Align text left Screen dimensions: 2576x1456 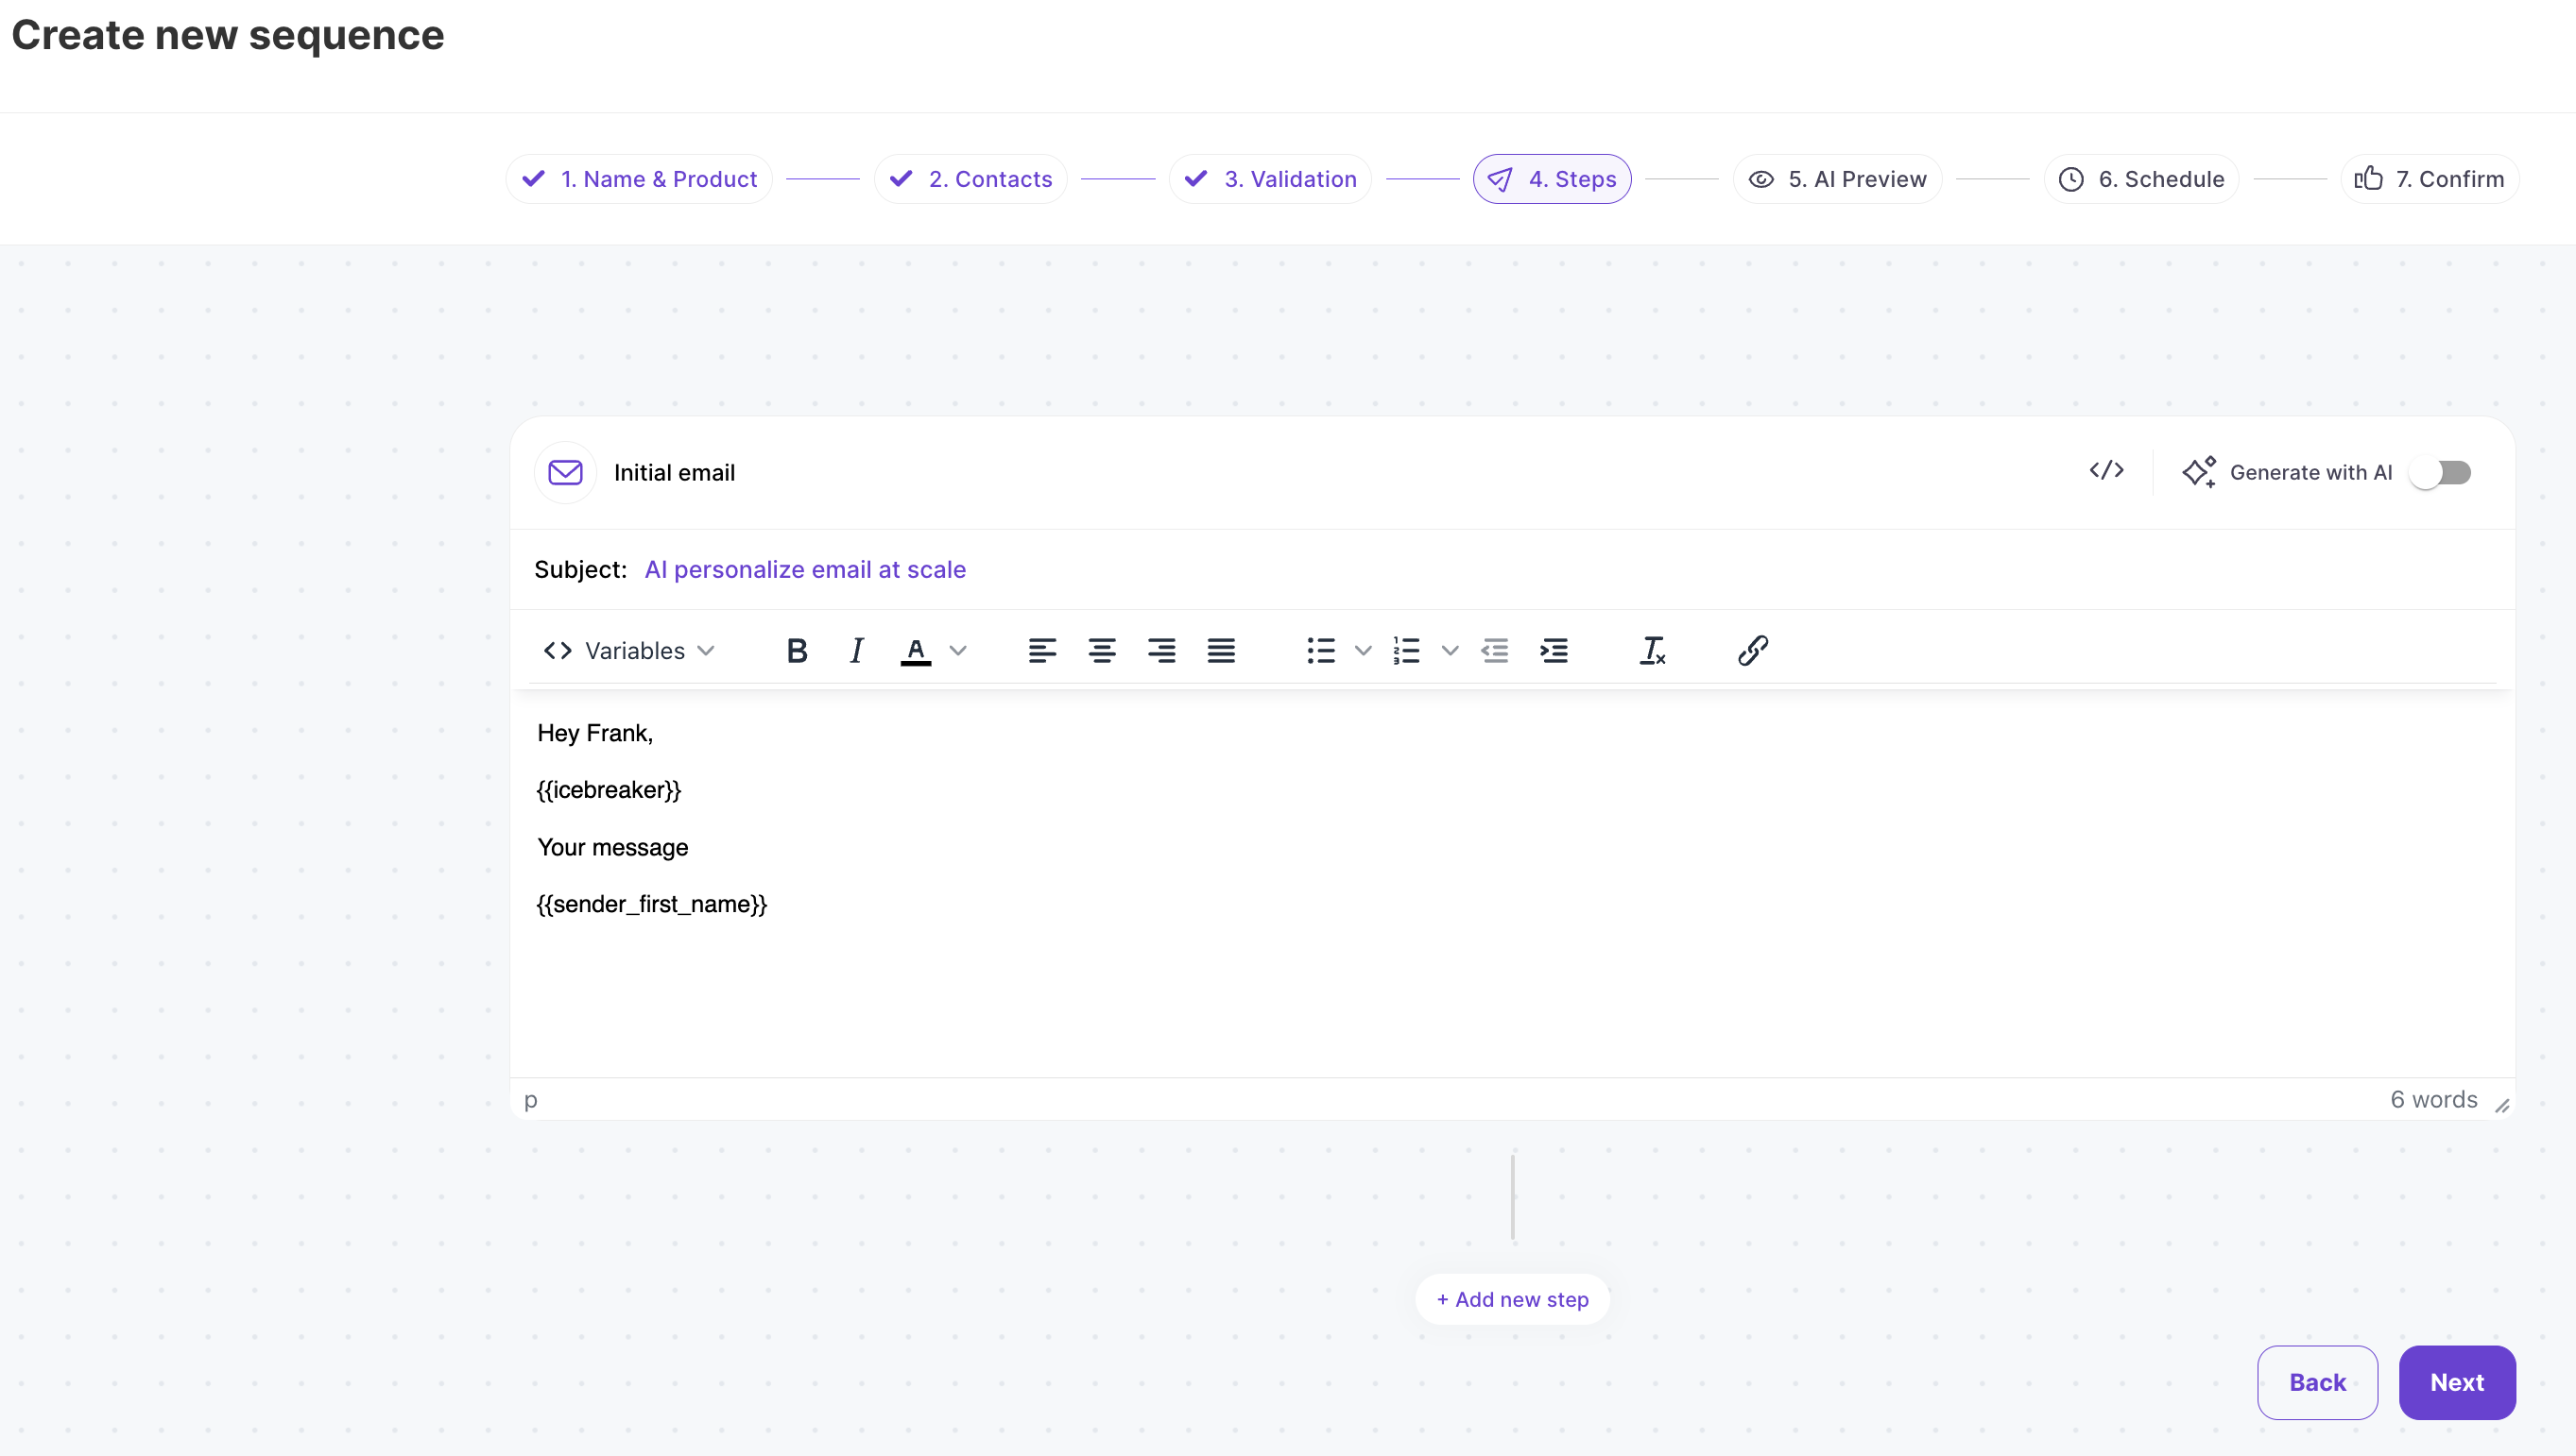[1041, 651]
